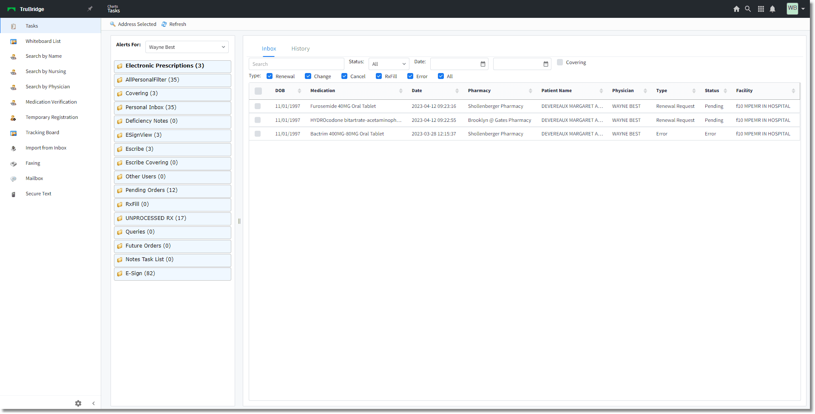Sort by the Patient Name column arrows
Image resolution: width=815 pixels, height=414 pixels.
(x=601, y=91)
